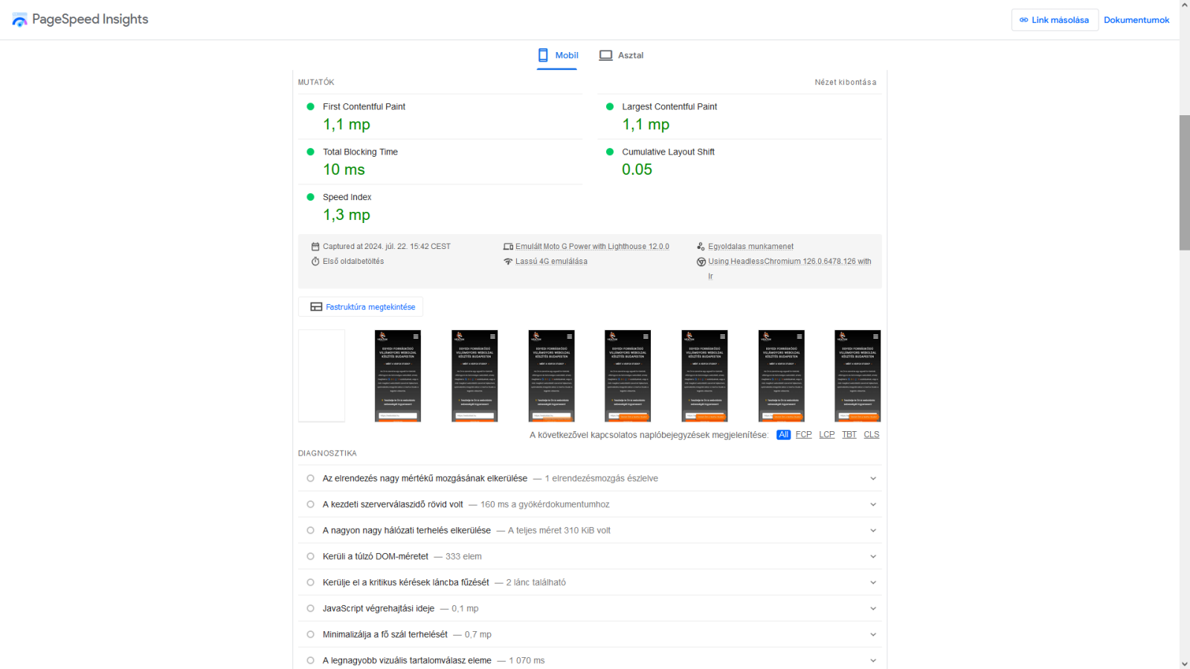1190x669 pixels.
Task: Select the TBT audit filter
Action: click(849, 435)
